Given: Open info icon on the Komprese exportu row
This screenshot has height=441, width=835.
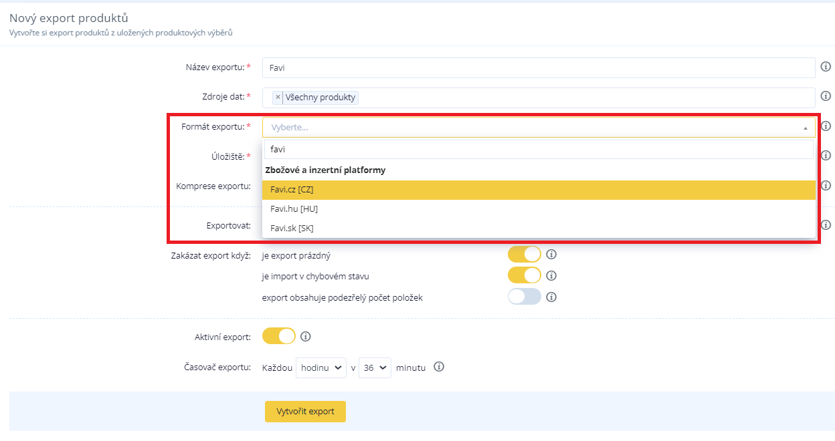Looking at the screenshot, I should (826, 185).
